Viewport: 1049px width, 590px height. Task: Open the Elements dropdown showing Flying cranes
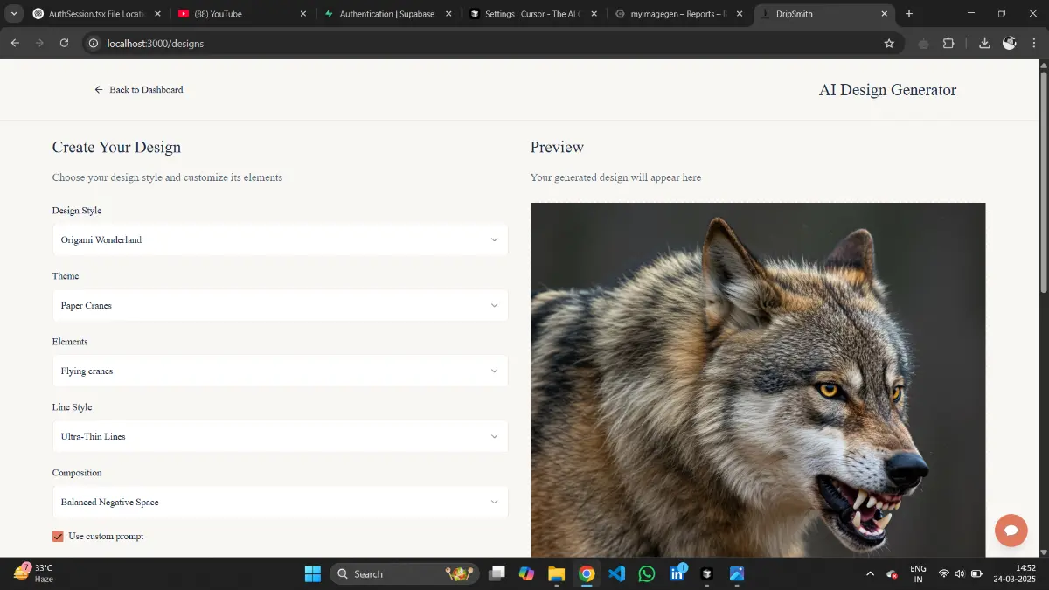pyautogui.click(x=280, y=371)
